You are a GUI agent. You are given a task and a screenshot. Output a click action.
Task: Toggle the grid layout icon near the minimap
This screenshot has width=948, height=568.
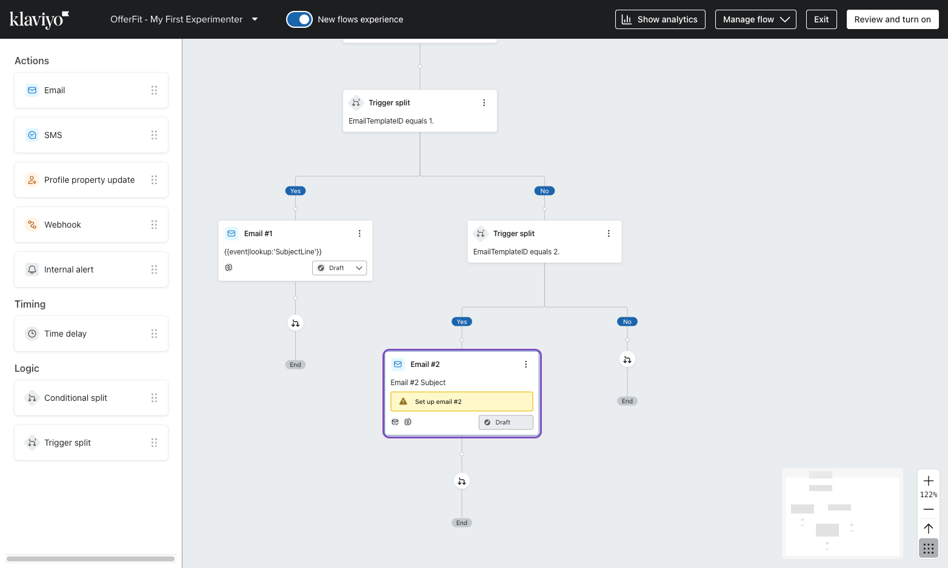point(928,548)
